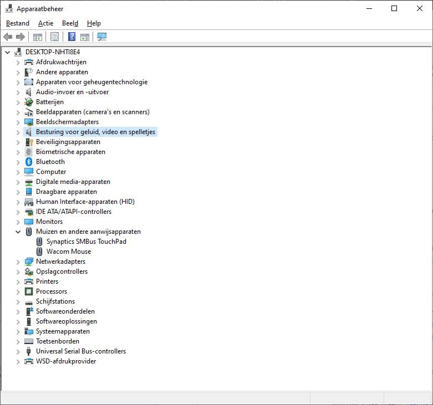
Task: Expand the Netwerkadapters category
Action: tap(18, 262)
